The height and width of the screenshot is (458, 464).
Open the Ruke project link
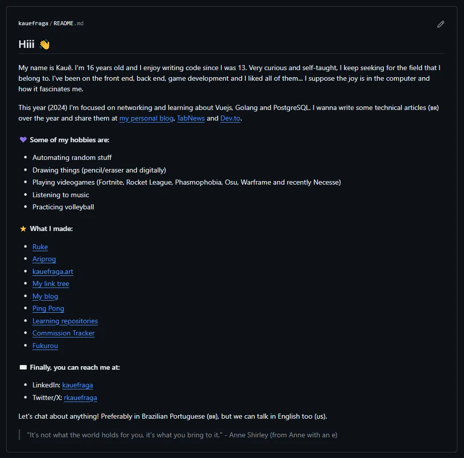pyautogui.click(x=40, y=247)
